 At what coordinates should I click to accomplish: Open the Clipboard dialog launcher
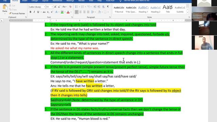click(x=26, y=17)
